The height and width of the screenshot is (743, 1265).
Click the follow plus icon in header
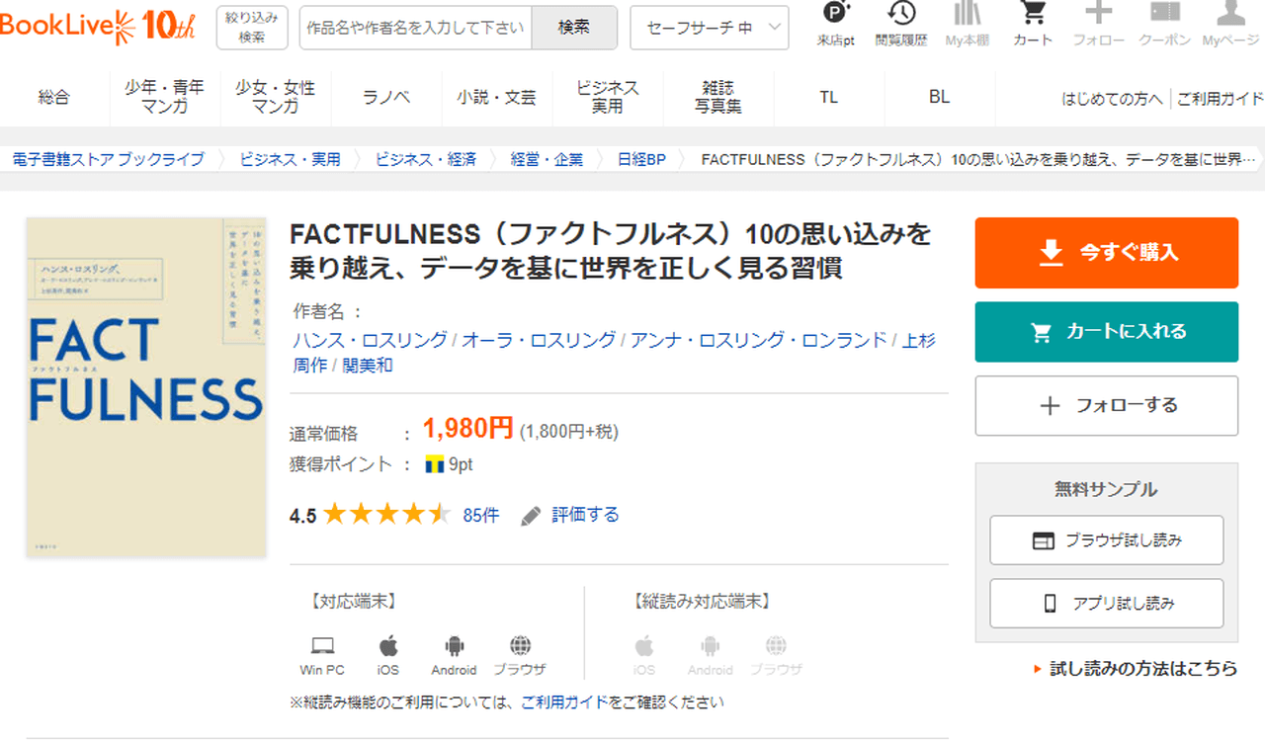pyautogui.click(x=1098, y=15)
